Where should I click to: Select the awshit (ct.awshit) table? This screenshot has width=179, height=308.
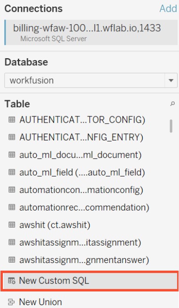55,225
